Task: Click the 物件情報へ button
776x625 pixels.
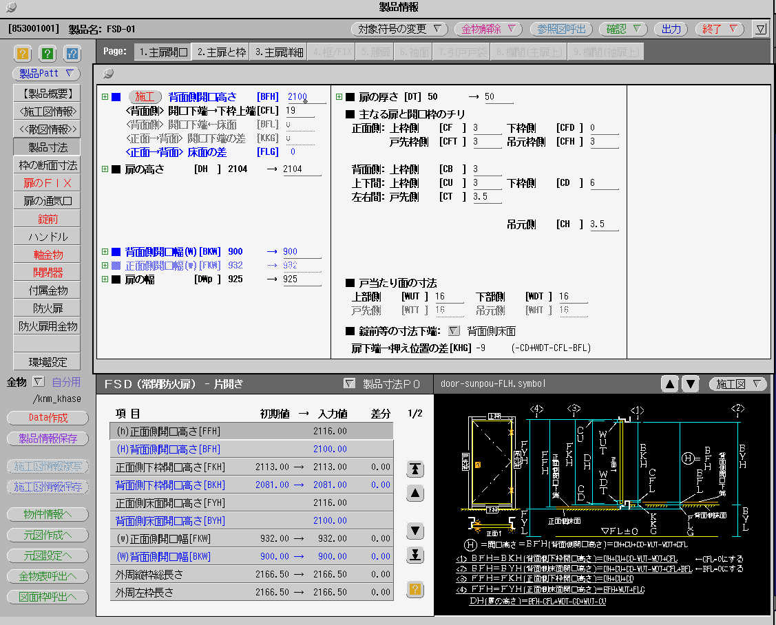Action: click(48, 514)
